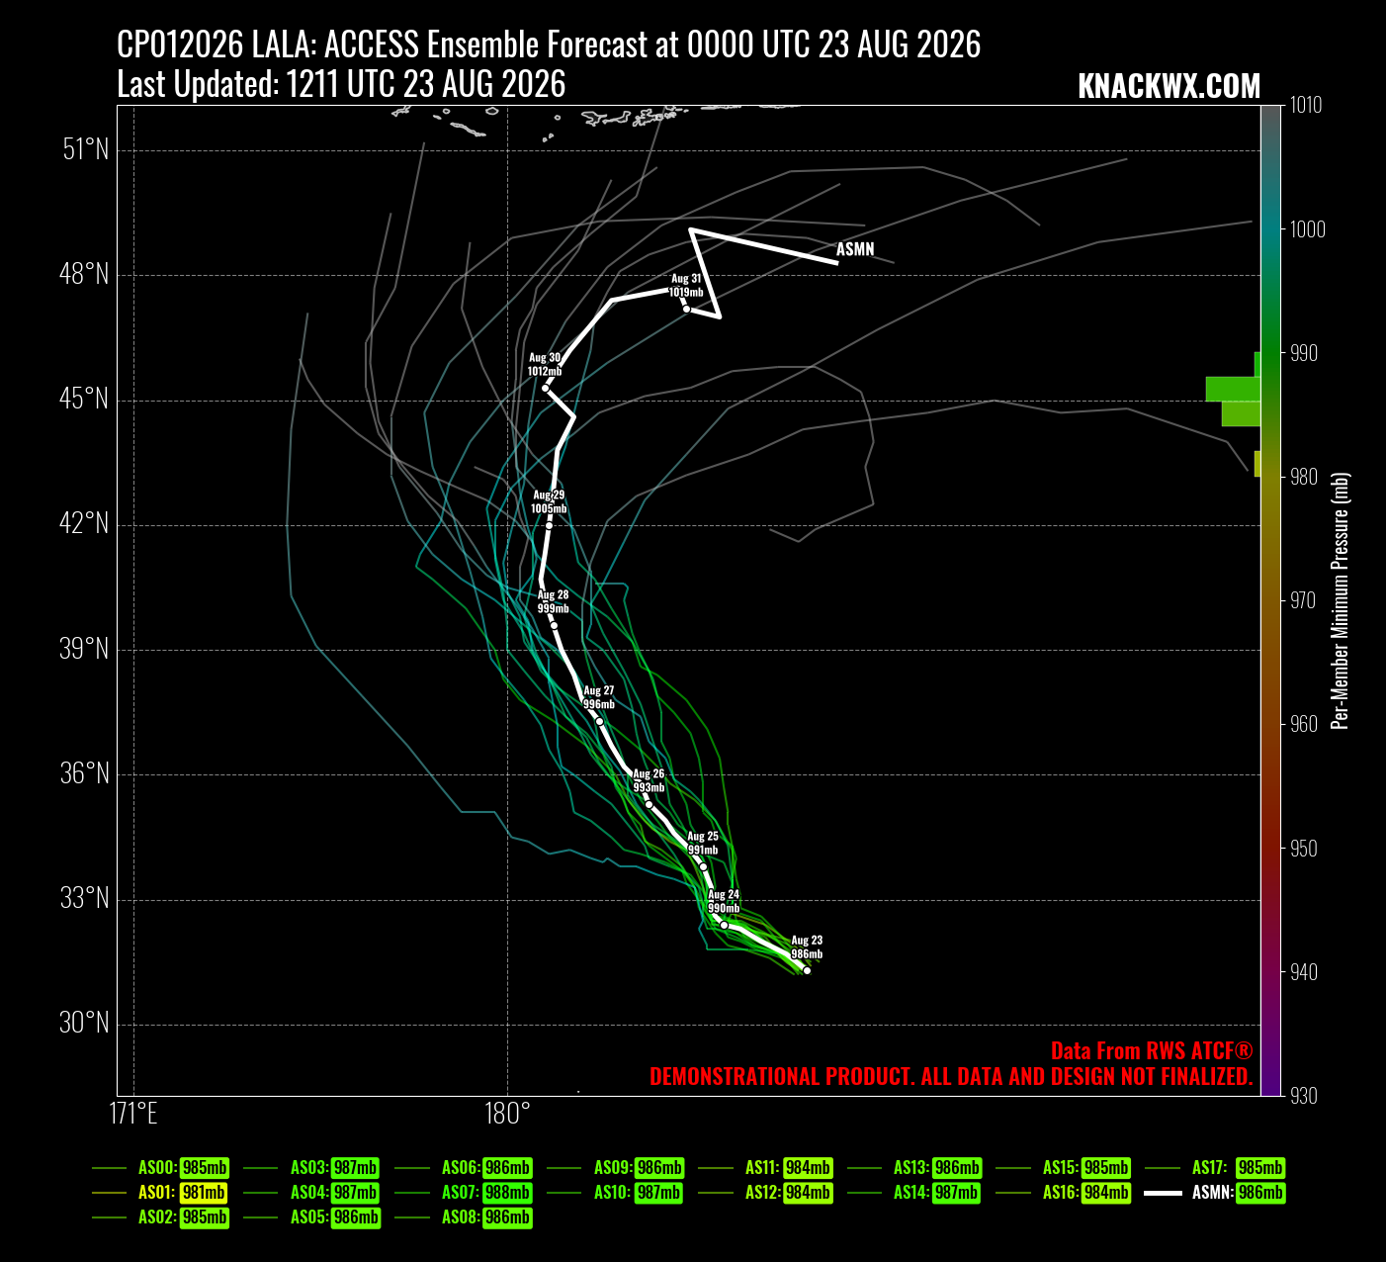Image resolution: width=1386 pixels, height=1262 pixels.
Task: Click the 950 tick label on the colorbar
Action: (1304, 849)
